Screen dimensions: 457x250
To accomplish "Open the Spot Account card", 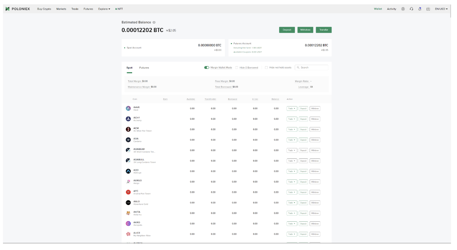I will coord(173,48).
